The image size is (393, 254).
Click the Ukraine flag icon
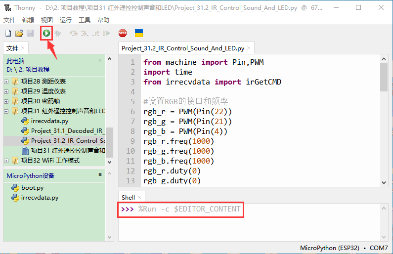click(x=139, y=33)
